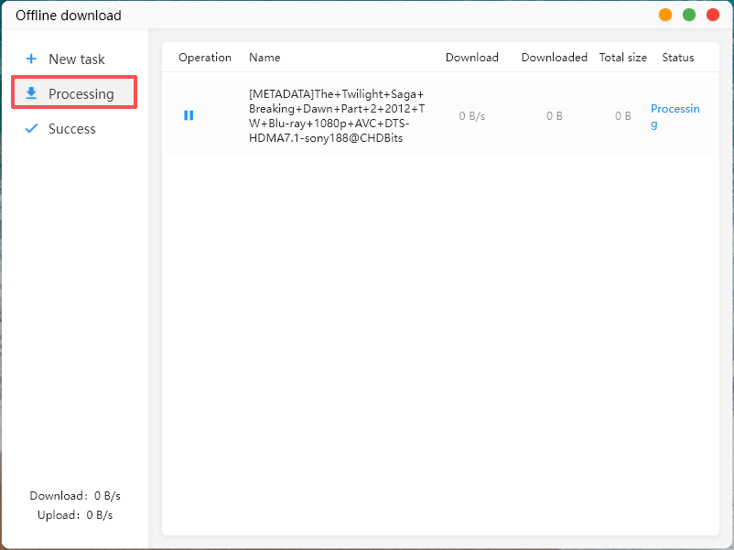Maximize window with the green button
The width and height of the screenshot is (734, 550).
689,15
